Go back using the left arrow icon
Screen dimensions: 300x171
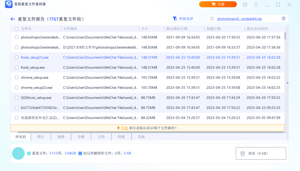(x=13, y=19)
